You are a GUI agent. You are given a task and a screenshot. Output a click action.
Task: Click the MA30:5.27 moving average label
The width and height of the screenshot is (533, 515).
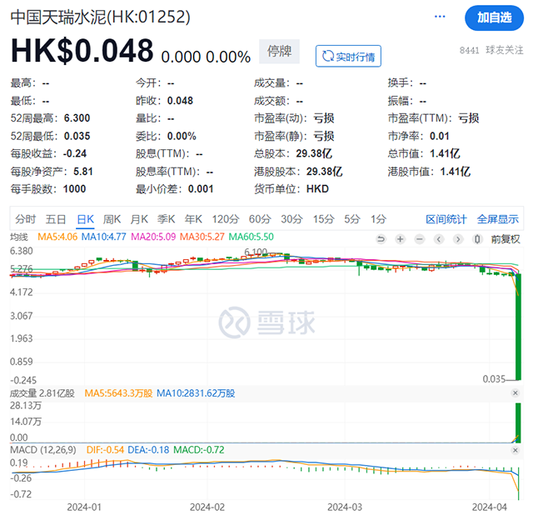202,237
